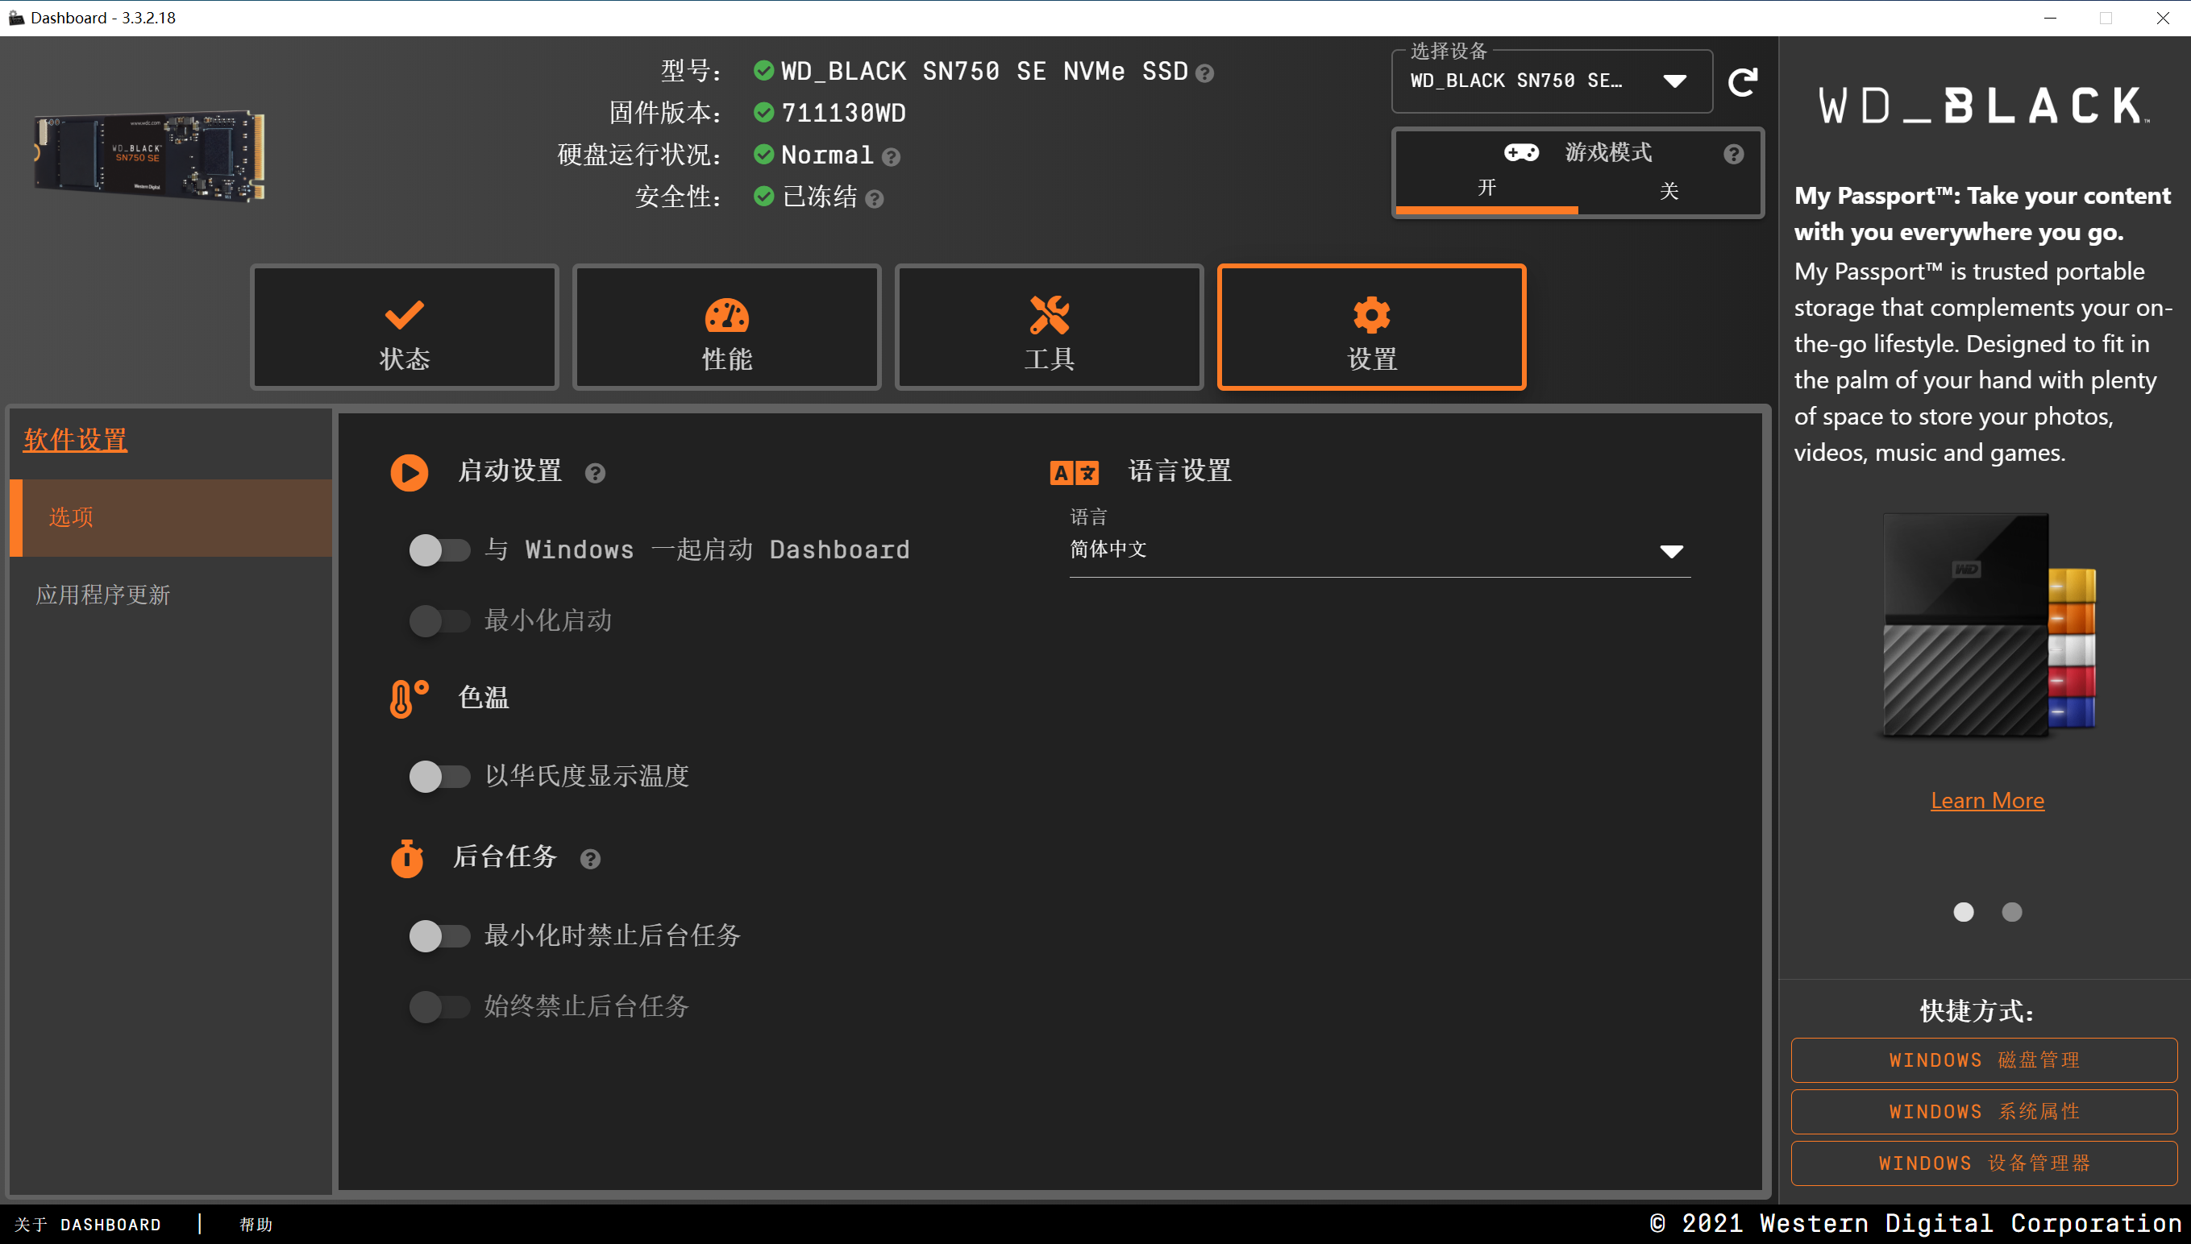2191x1244 pixels.
Task: Toggle 始终禁止后台任务 switch
Action: 439,1007
